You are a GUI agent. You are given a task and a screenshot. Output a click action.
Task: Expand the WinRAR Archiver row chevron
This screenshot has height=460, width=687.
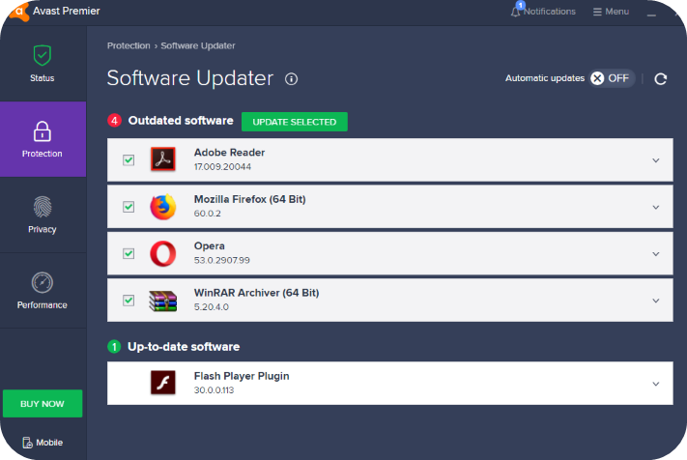(656, 301)
